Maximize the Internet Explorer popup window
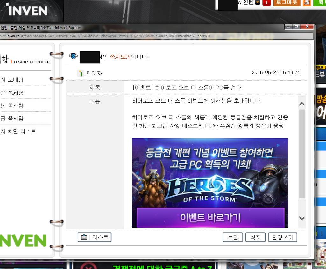 pyautogui.click(x=296, y=27)
